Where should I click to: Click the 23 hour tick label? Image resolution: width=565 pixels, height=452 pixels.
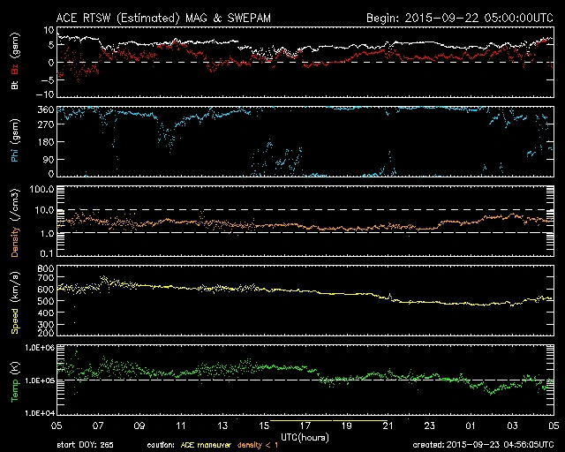click(428, 426)
